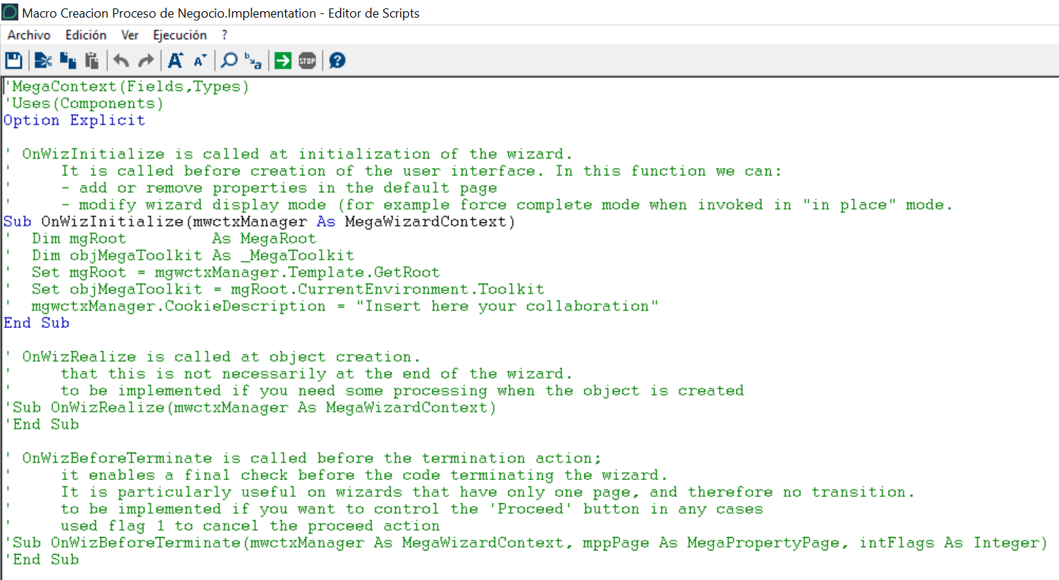
Task: Click the window title 'Editor de Scripts' text
Action: click(x=374, y=13)
